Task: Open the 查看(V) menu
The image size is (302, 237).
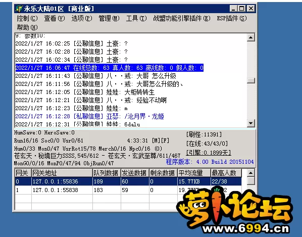Action: point(55,18)
